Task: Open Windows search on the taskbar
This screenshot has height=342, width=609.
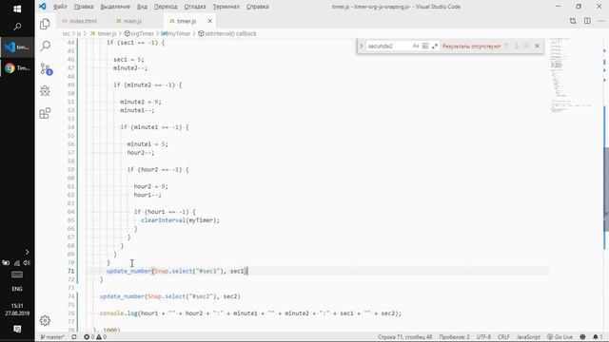Action: (x=17, y=27)
